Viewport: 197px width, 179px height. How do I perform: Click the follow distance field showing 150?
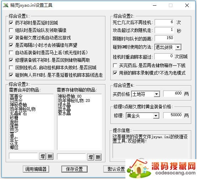164,38
